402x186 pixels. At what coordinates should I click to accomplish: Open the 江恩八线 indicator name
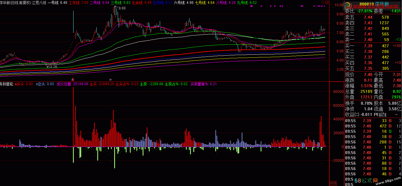click(x=39, y=2)
